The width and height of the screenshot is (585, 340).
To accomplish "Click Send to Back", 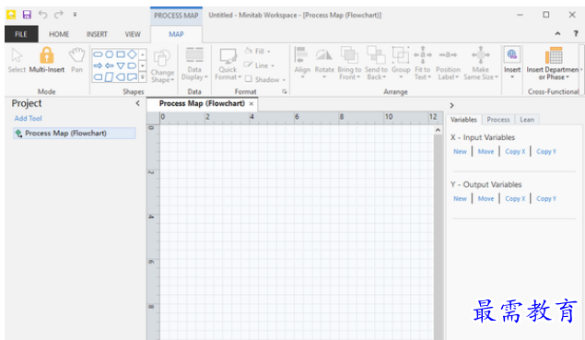I will (x=376, y=64).
